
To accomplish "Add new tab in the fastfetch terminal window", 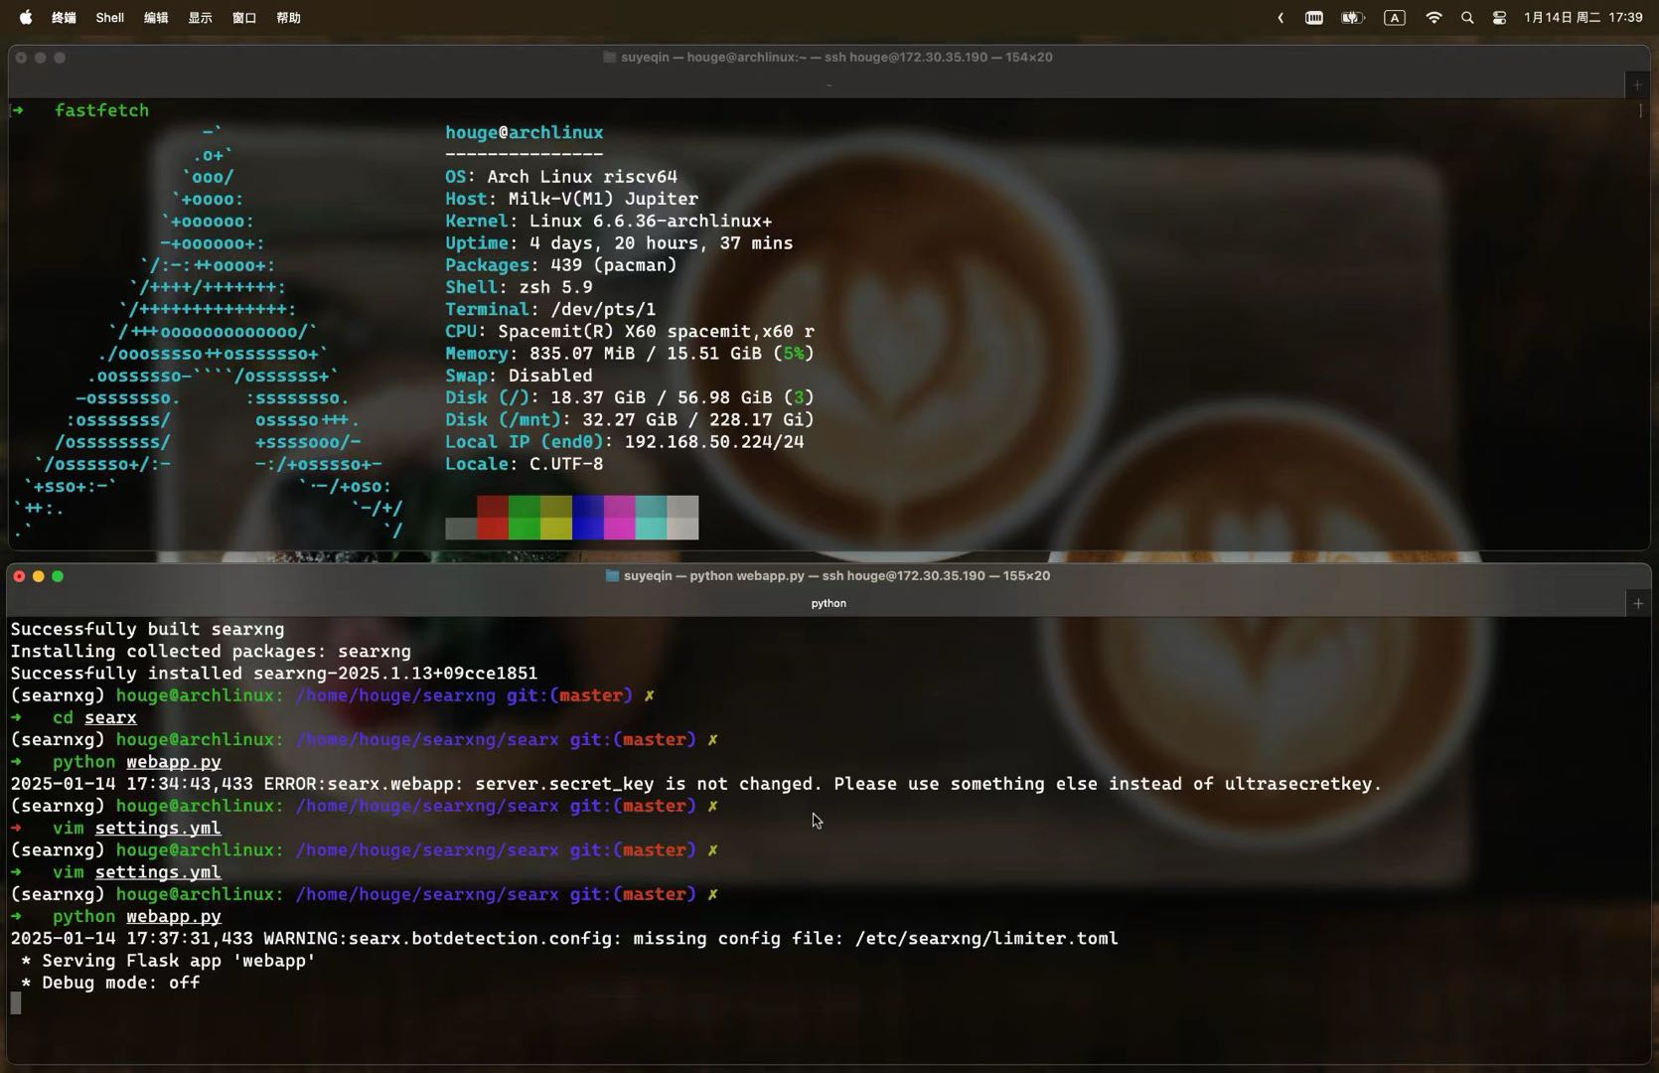I will pyautogui.click(x=1637, y=84).
